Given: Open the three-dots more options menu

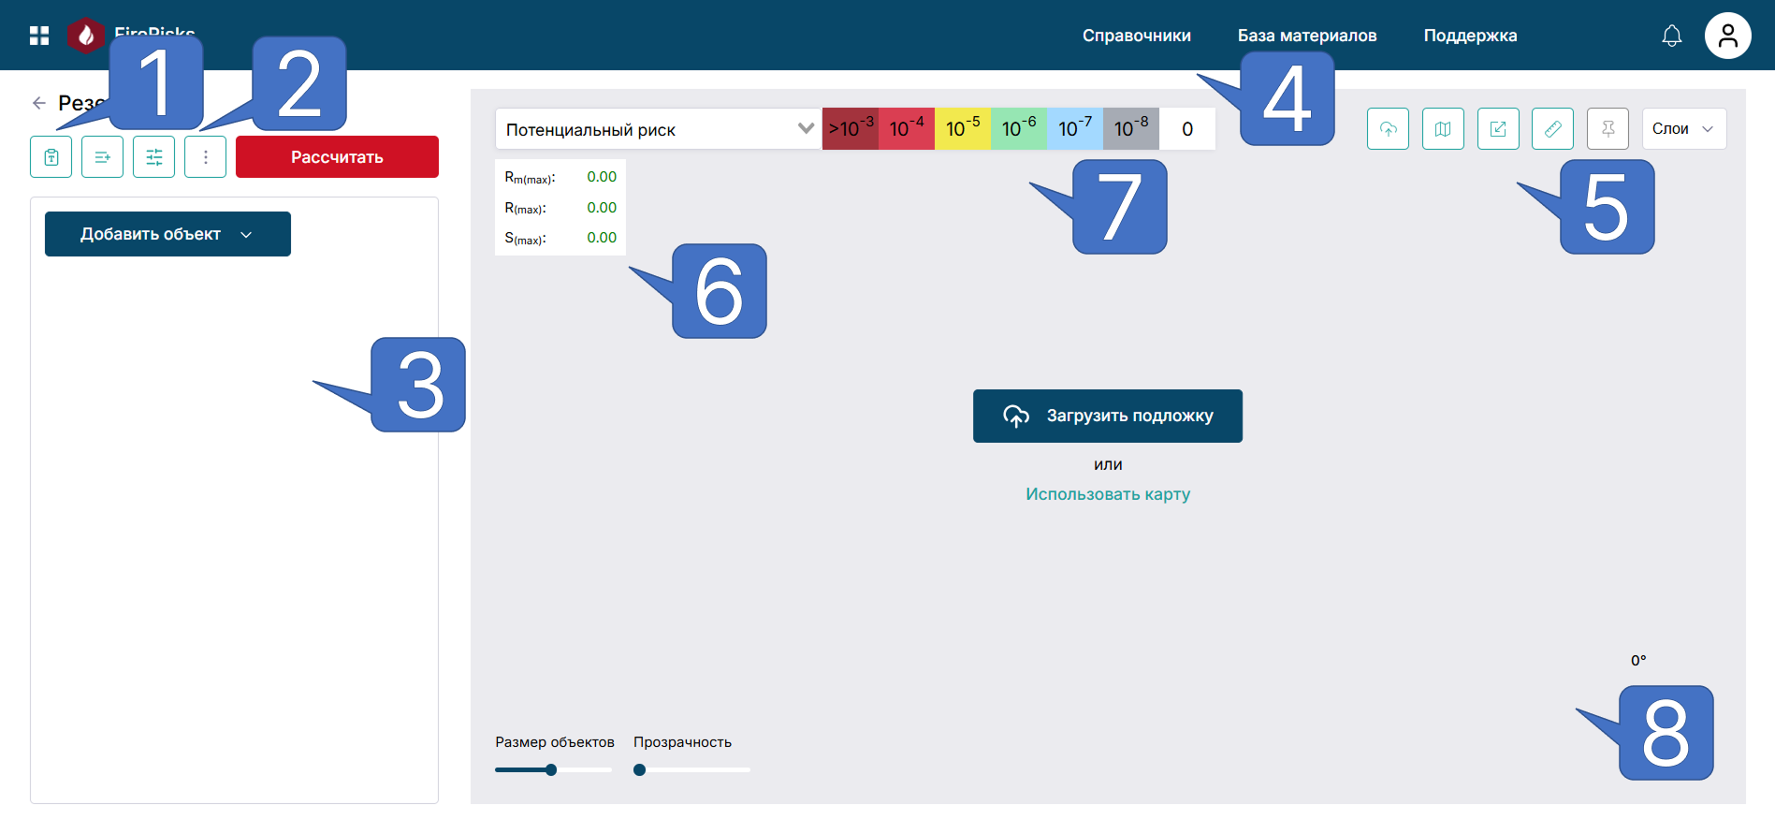Looking at the screenshot, I should click(x=205, y=157).
